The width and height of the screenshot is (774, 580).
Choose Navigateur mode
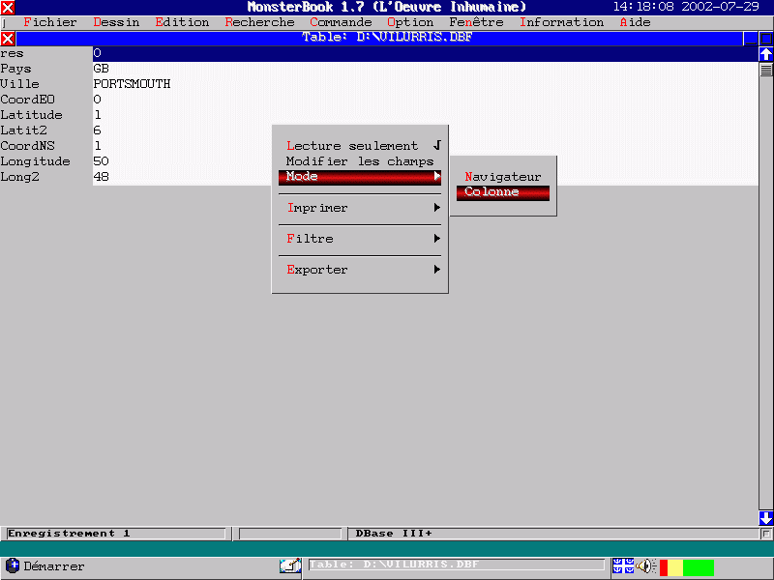click(x=503, y=177)
